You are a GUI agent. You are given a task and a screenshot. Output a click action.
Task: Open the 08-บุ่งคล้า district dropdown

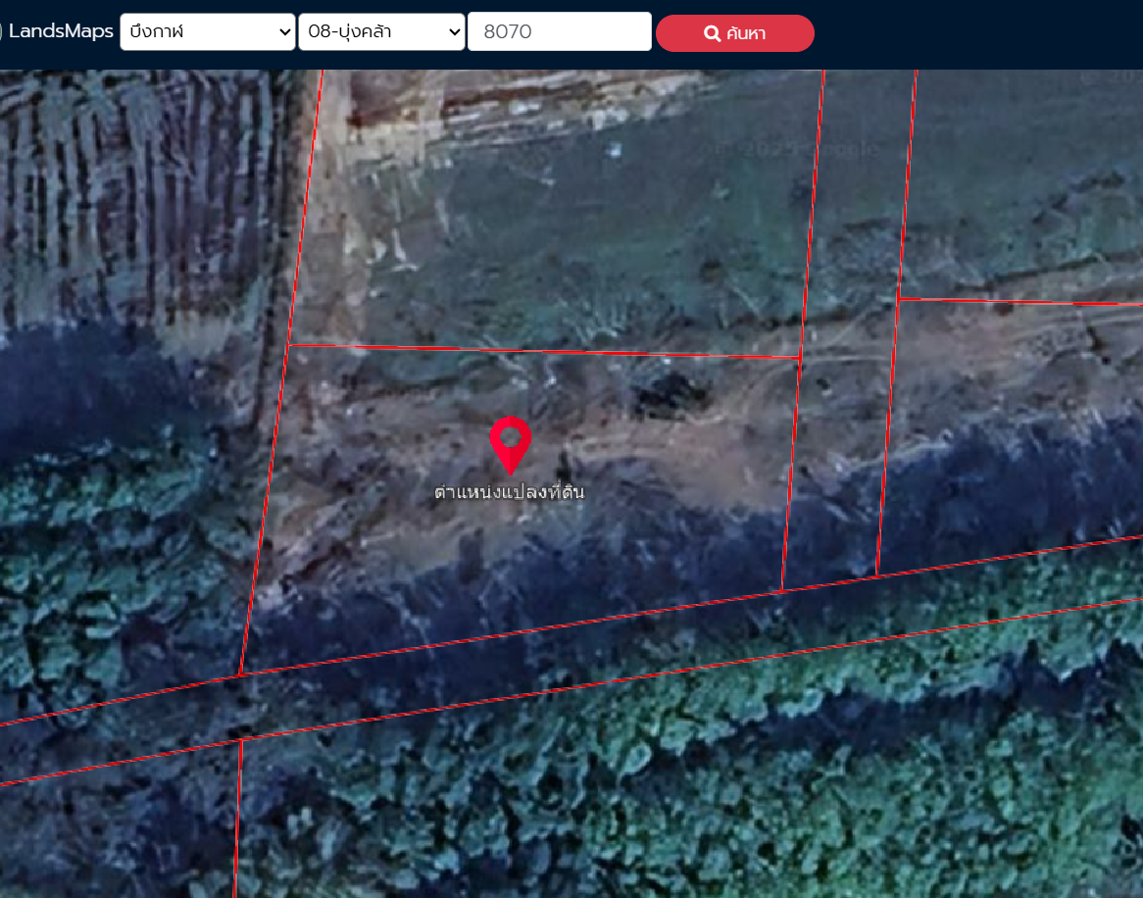point(382,31)
